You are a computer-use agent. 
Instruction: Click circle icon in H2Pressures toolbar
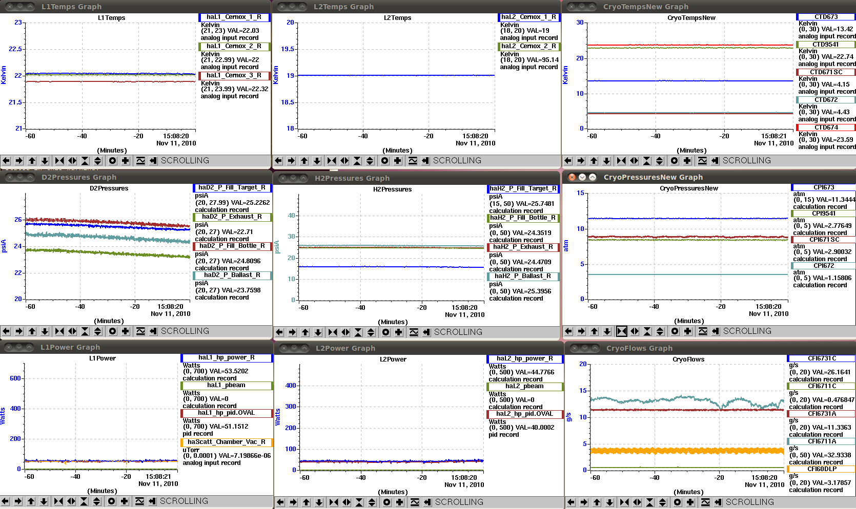(385, 332)
